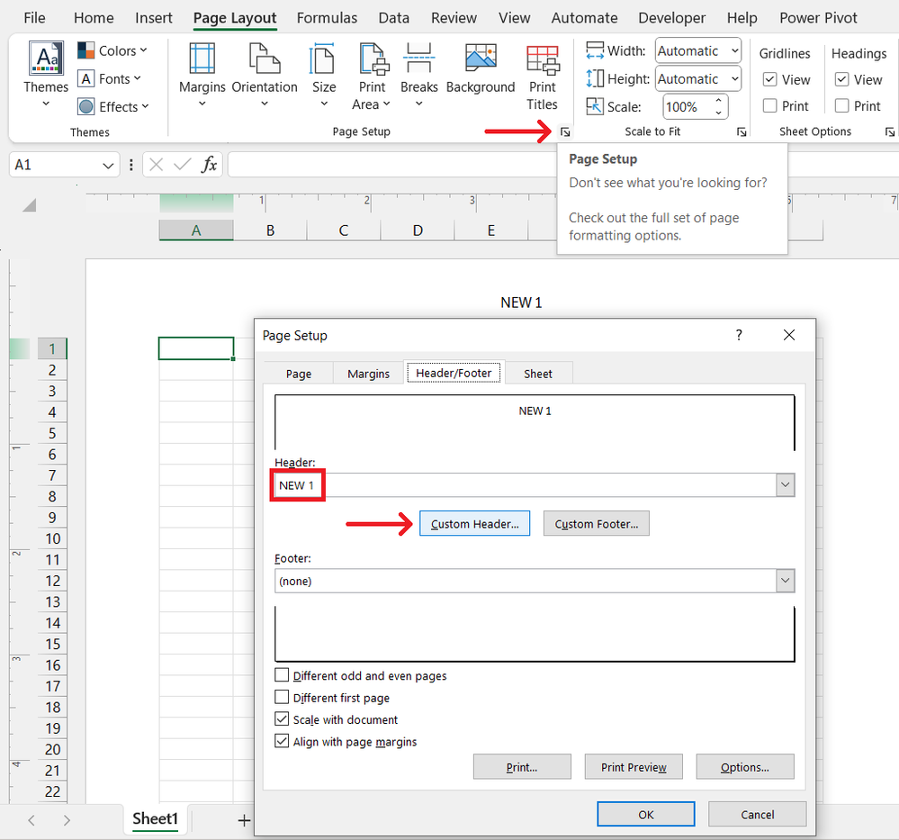Click the Insert Function fx icon
The image size is (899, 840).
pyautogui.click(x=209, y=166)
